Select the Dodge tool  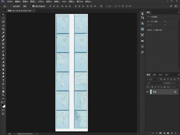pyautogui.click(x=3, y=77)
